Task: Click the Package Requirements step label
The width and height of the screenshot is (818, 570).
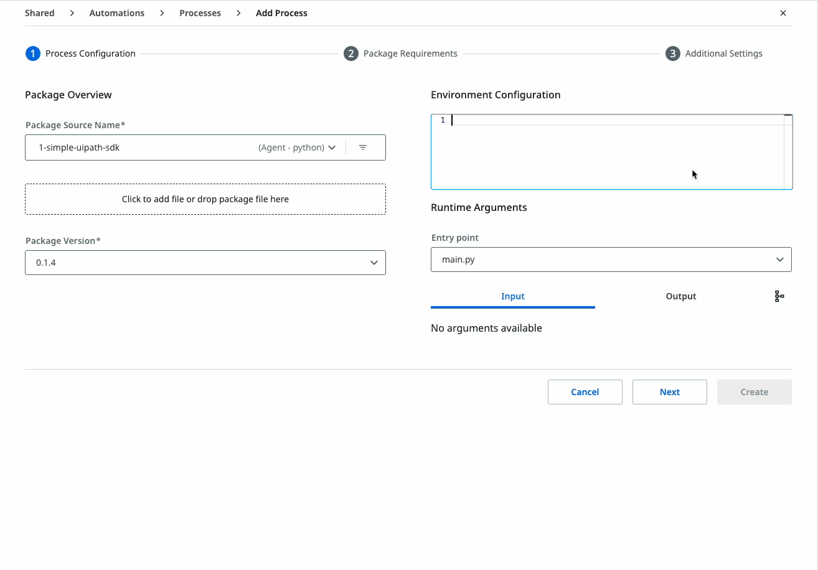Action: [410, 54]
